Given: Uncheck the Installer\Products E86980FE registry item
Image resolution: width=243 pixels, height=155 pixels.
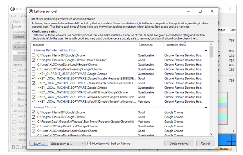Looking at the screenshot, I should click(x=33, y=83).
